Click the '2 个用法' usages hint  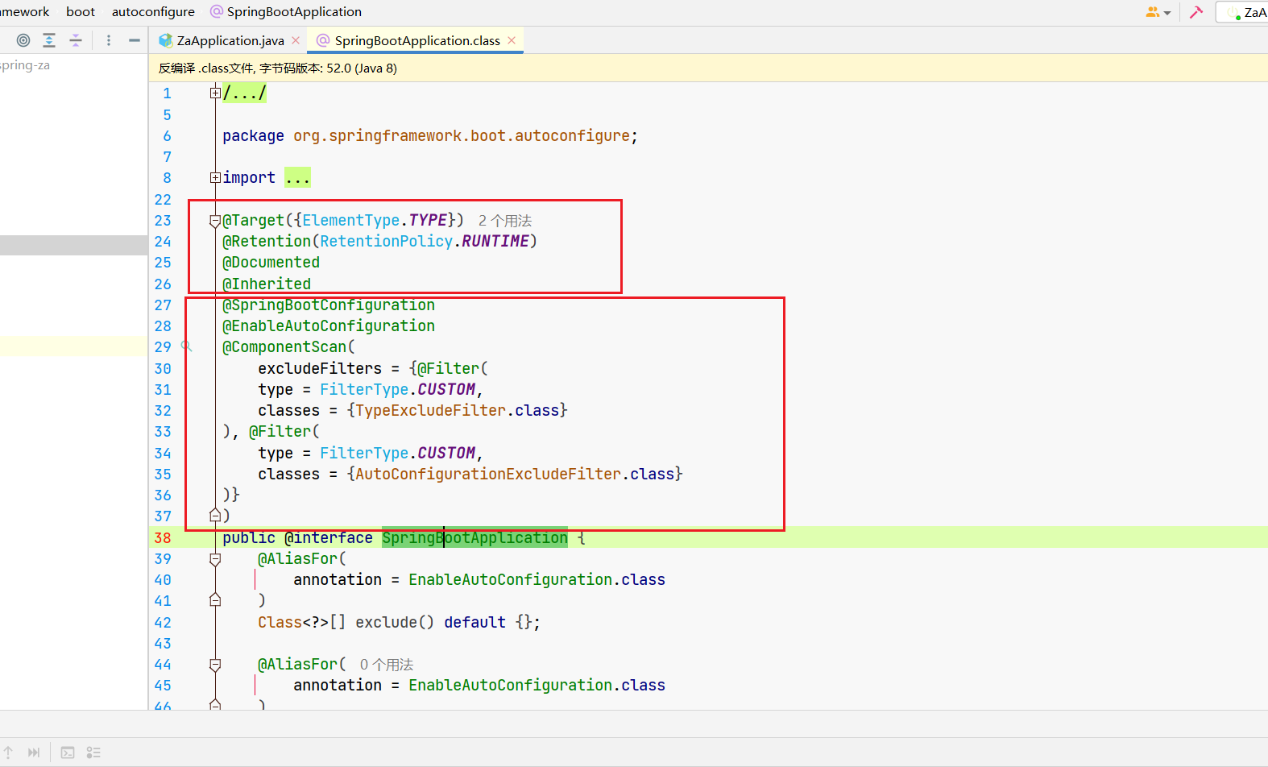(x=505, y=221)
